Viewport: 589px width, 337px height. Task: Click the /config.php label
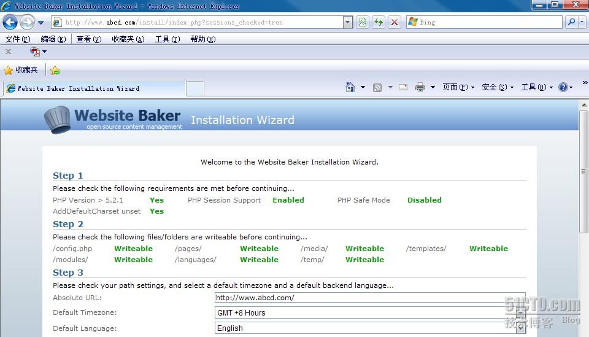pyautogui.click(x=72, y=249)
